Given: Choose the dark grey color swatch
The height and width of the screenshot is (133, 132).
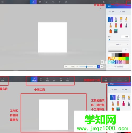Looking at the screenshot, I should point(117,55).
